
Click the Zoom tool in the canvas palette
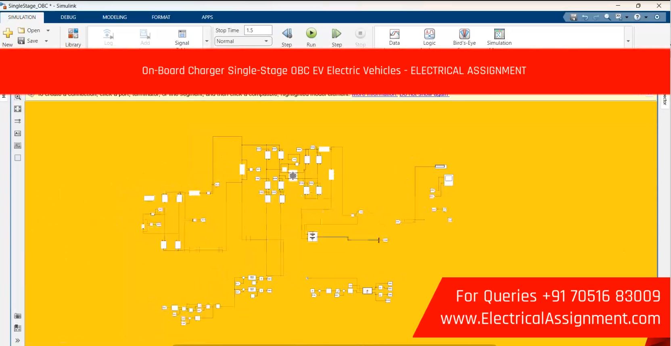(18, 97)
